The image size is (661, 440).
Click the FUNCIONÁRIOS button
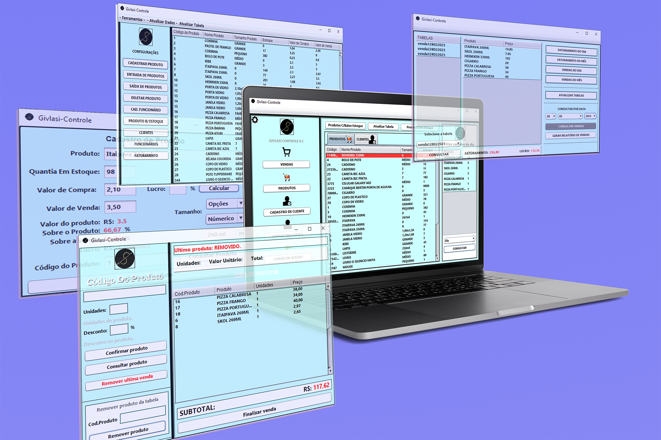(x=146, y=144)
